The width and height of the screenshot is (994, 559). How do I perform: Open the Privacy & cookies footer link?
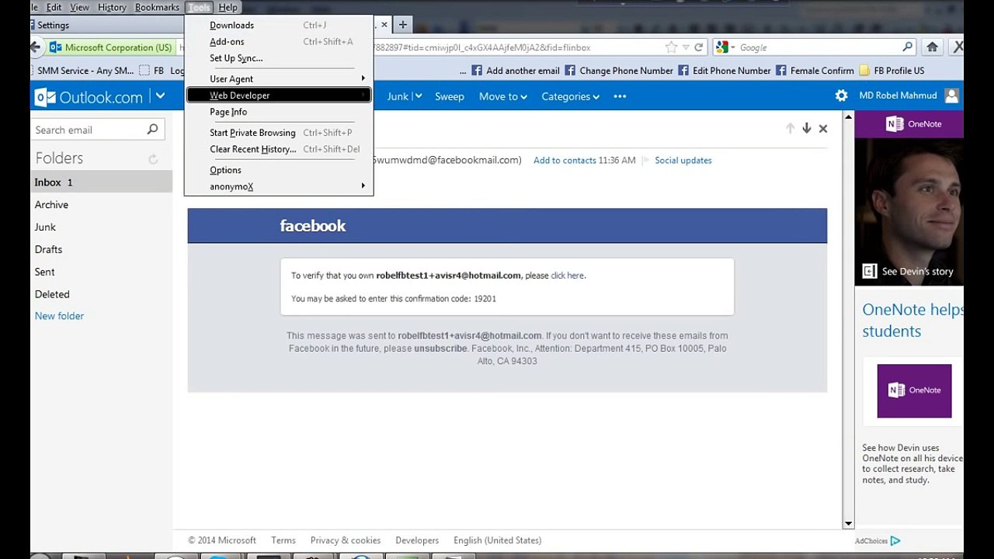point(346,540)
